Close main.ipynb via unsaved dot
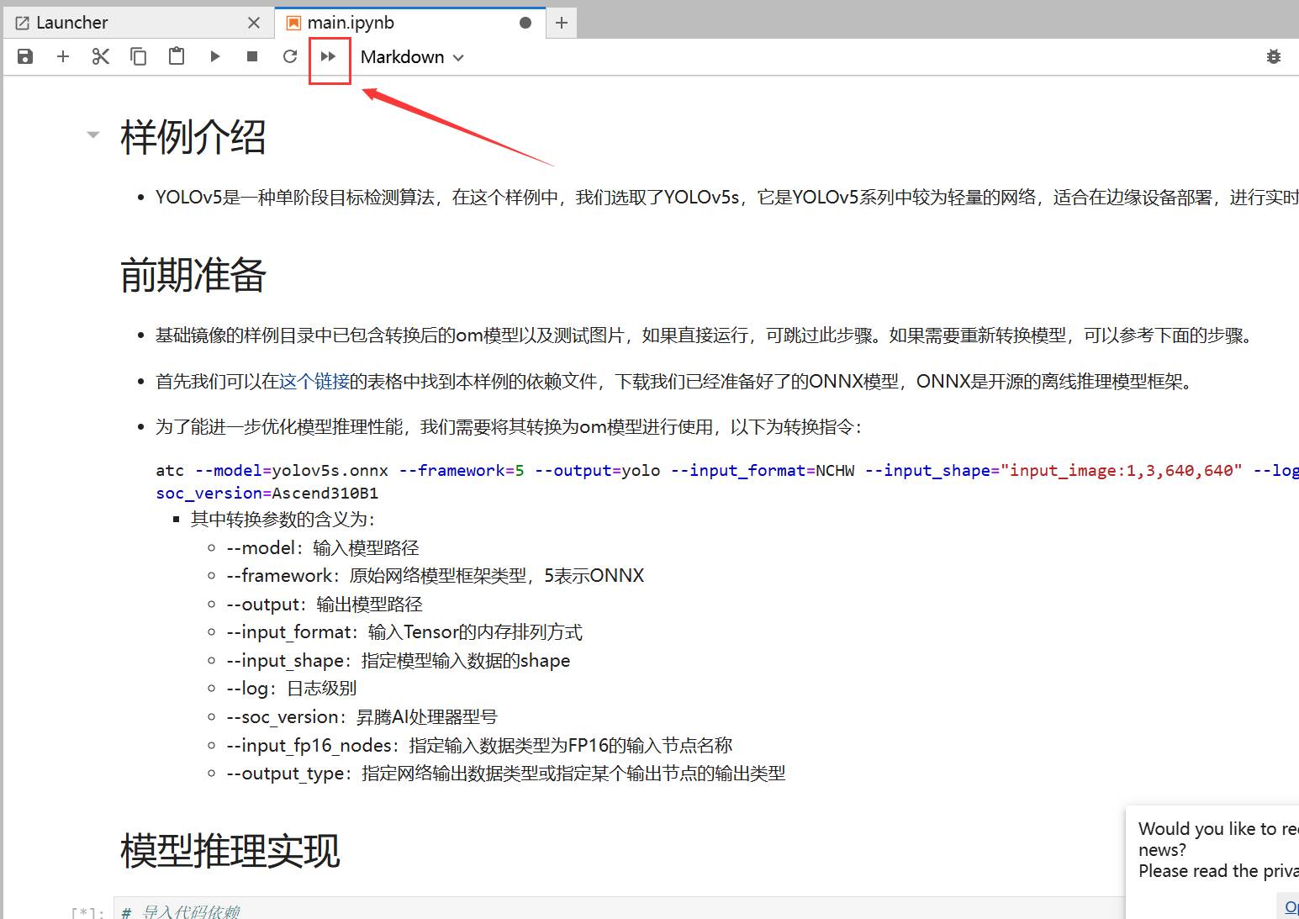The height and width of the screenshot is (919, 1299). pyautogui.click(x=525, y=23)
